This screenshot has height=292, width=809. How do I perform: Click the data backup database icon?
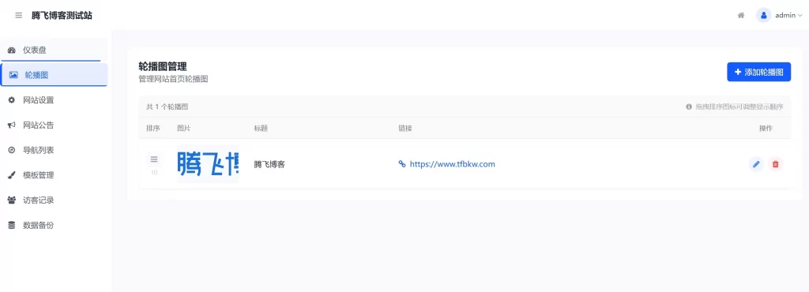pos(12,225)
